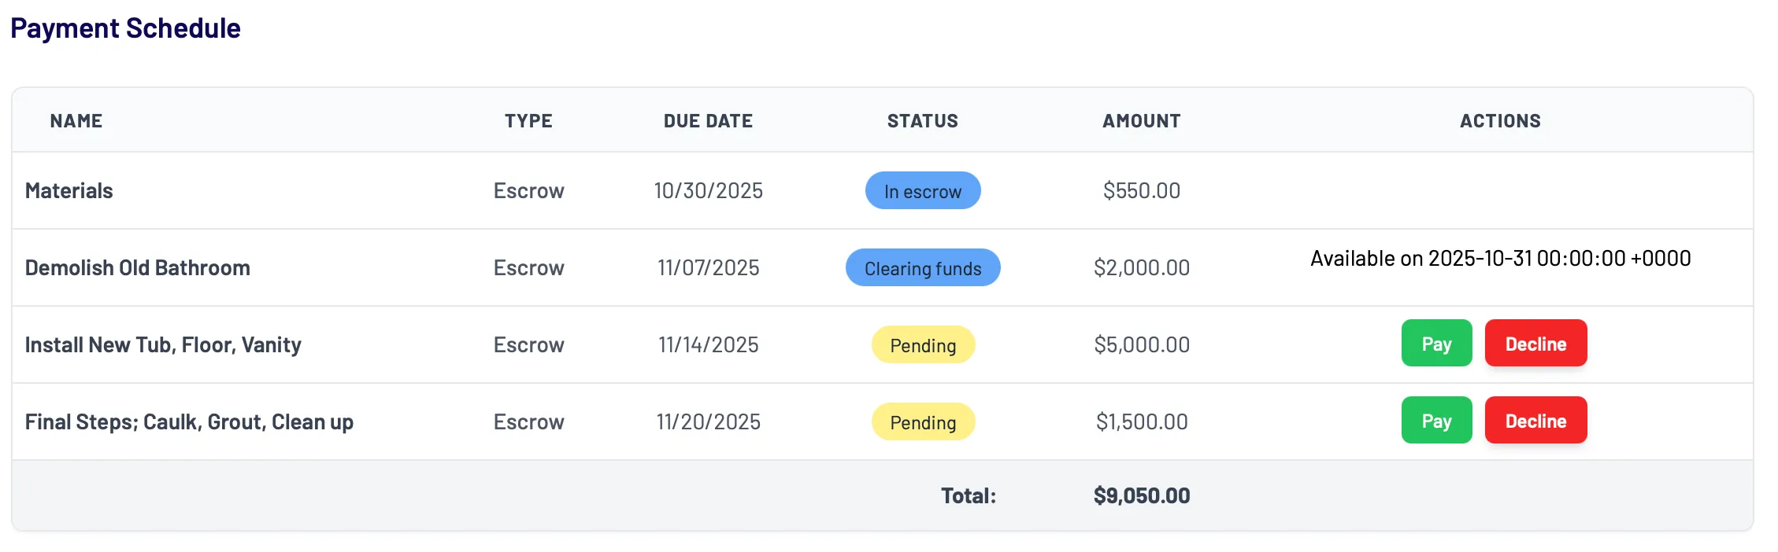Image resolution: width=1778 pixels, height=552 pixels.
Task: Select the Clearing funds badge
Action: pyautogui.click(x=922, y=267)
